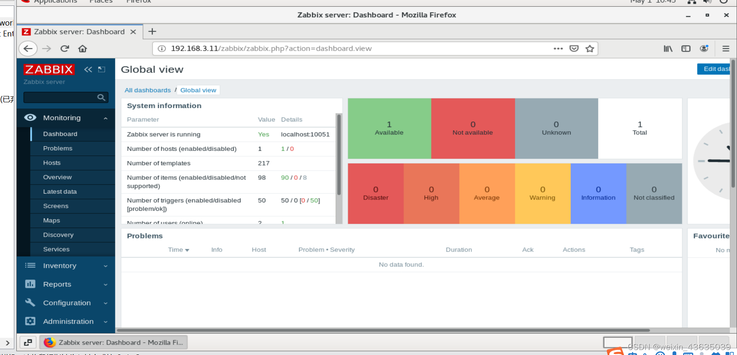737x355 pixels.
Task: Click the Edit dashboard button
Action: [714, 69]
